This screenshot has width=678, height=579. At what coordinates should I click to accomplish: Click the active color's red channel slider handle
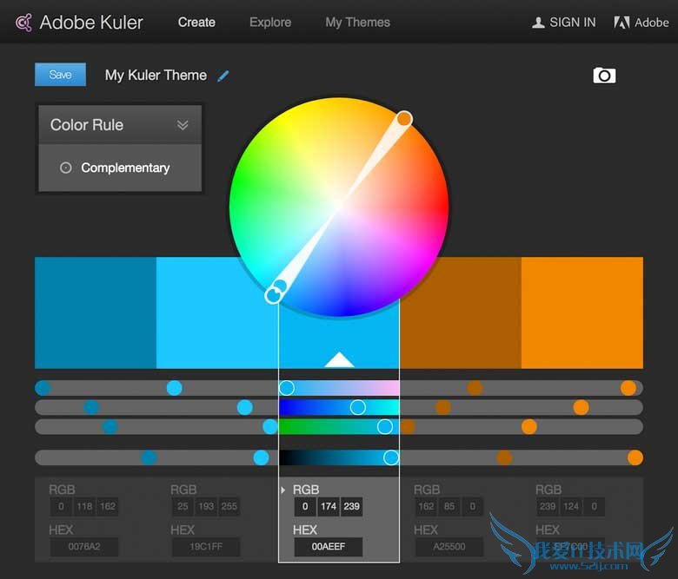pyautogui.click(x=286, y=388)
